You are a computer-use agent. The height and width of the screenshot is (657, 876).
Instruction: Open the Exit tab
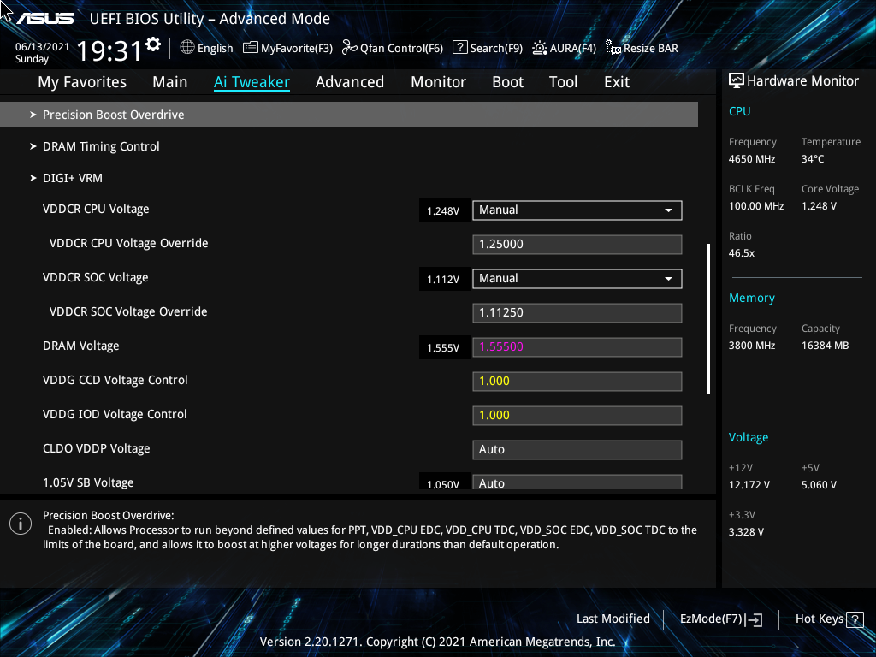(617, 82)
